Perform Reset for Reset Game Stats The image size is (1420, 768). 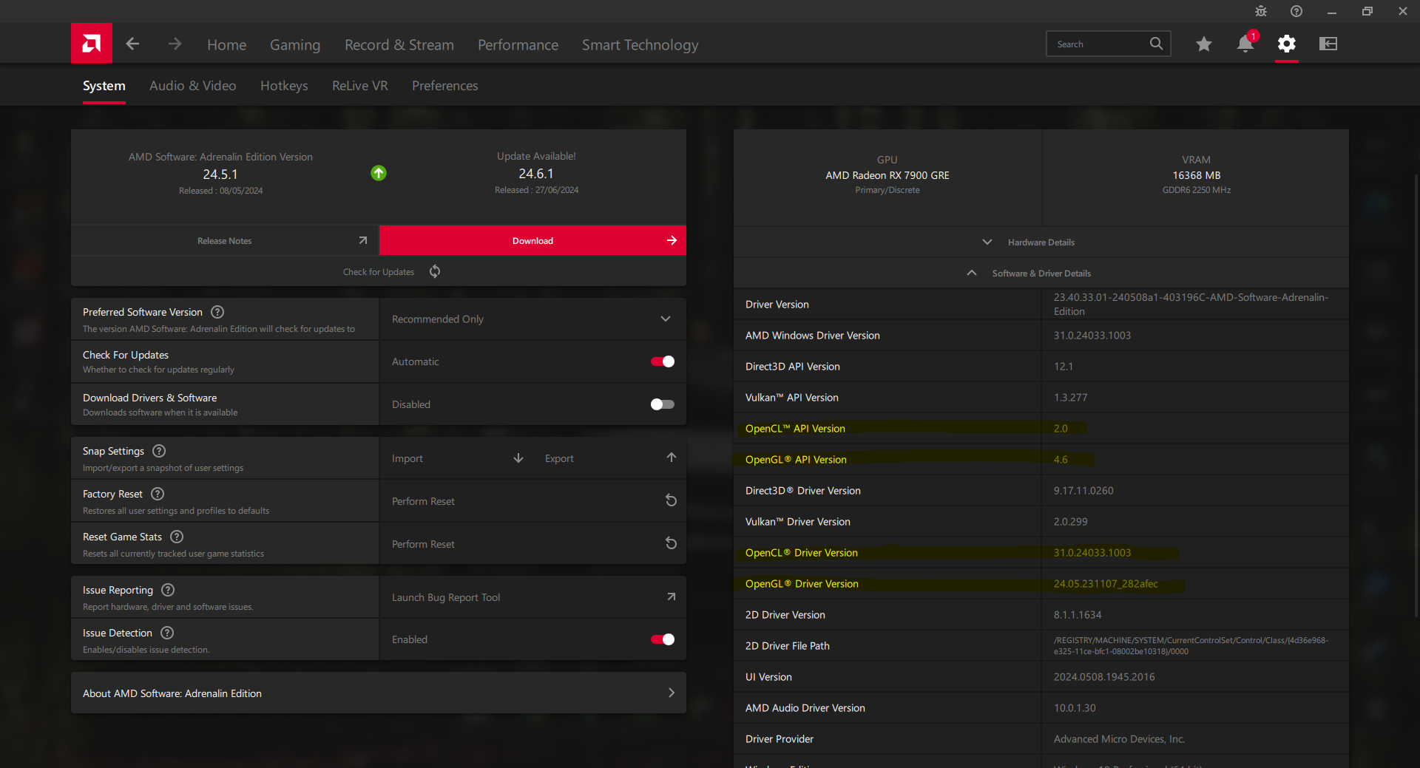pyautogui.click(x=532, y=544)
